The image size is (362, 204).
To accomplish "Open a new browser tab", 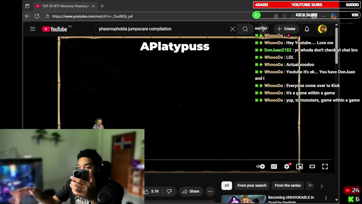I will (102, 6).
